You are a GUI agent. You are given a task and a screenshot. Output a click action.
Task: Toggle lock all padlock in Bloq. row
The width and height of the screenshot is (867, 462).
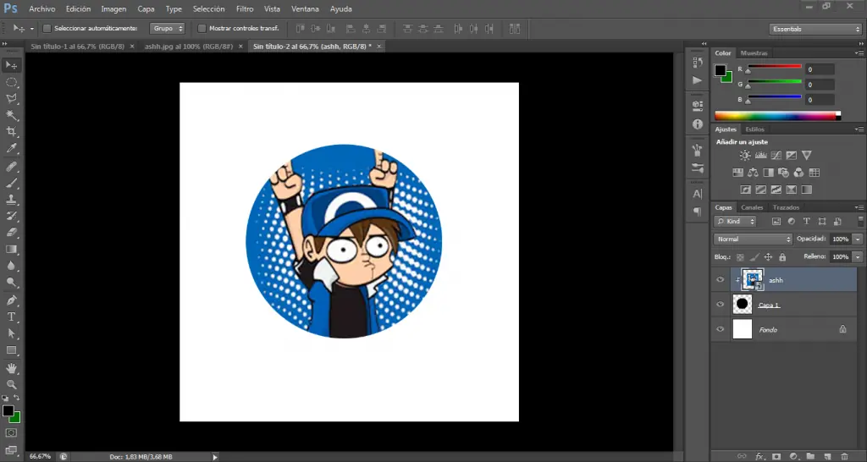(782, 257)
